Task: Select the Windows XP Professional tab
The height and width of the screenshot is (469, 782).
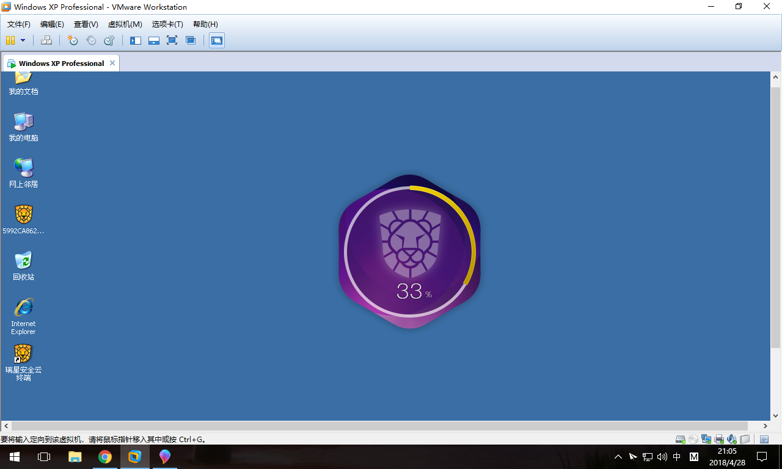Action: (61, 64)
